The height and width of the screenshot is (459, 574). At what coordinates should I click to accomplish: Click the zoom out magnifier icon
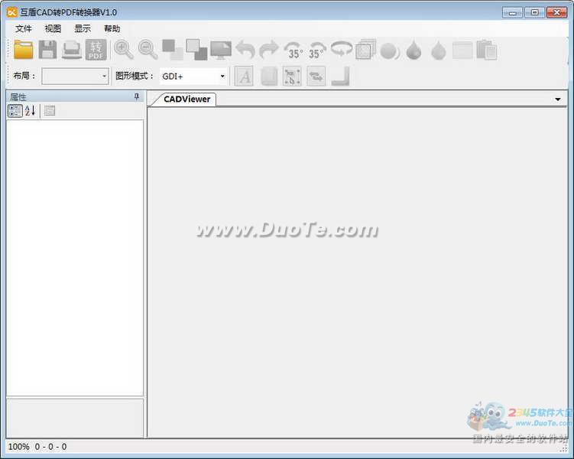click(148, 50)
